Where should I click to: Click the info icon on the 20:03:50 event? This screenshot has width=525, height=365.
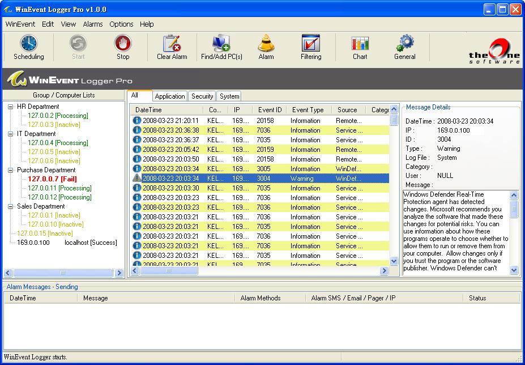point(137,159)
